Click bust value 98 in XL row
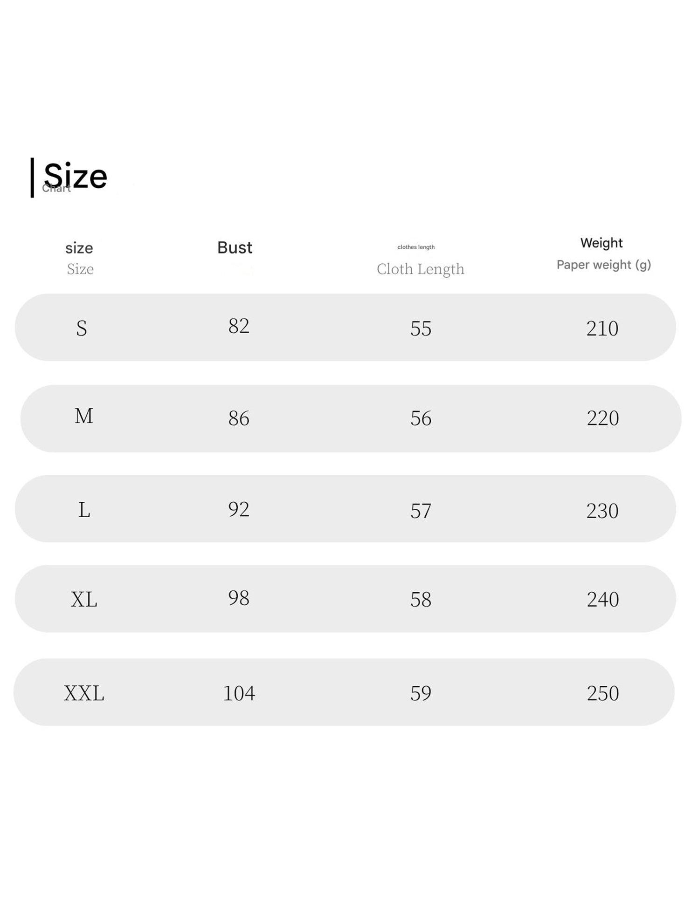The height and width of the screenshot is (916, 691). [239, 598]
